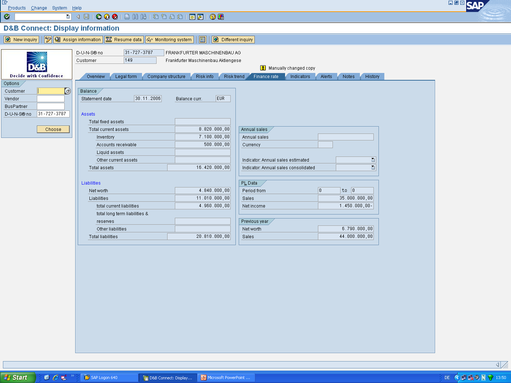Select the Finance rate tab
The image size is (511, 383).
[266, 77]
